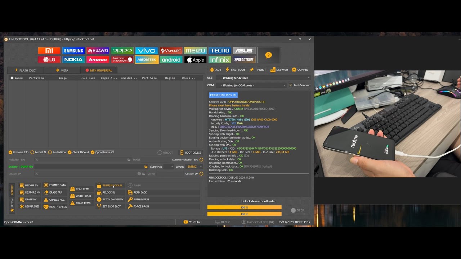Select the Qualcomm Snapdragon logo

(122, 60)
